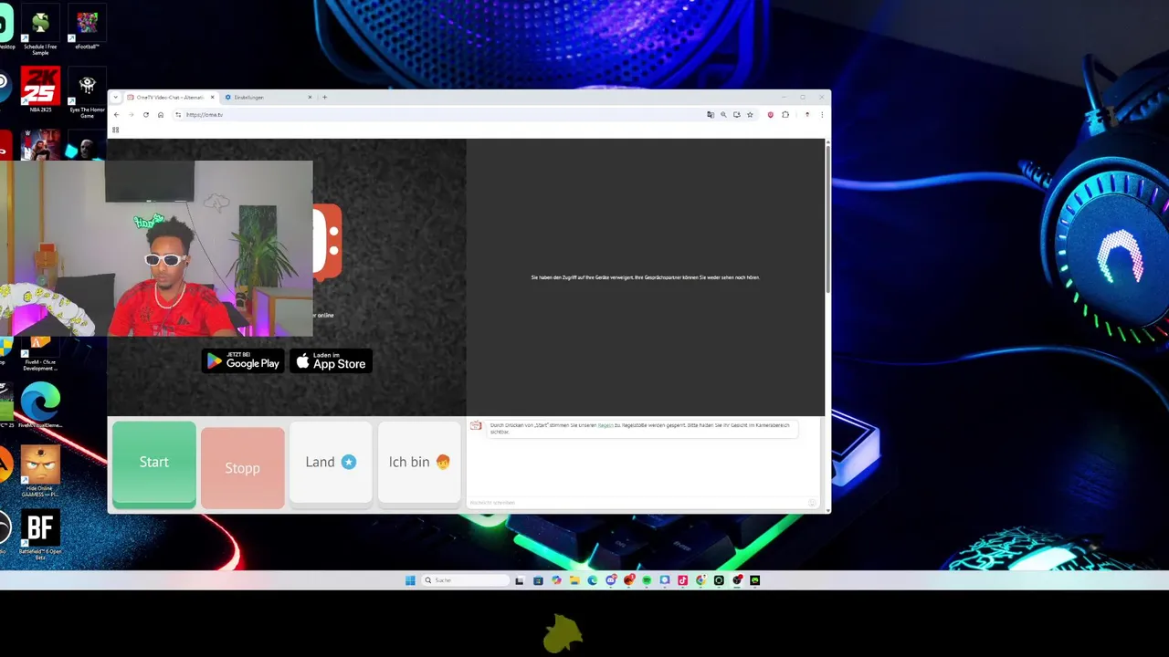The height and width of the screenshot is (657, 1169).
Task: Open Copilot from the taskbar
Action: point(556,580)
